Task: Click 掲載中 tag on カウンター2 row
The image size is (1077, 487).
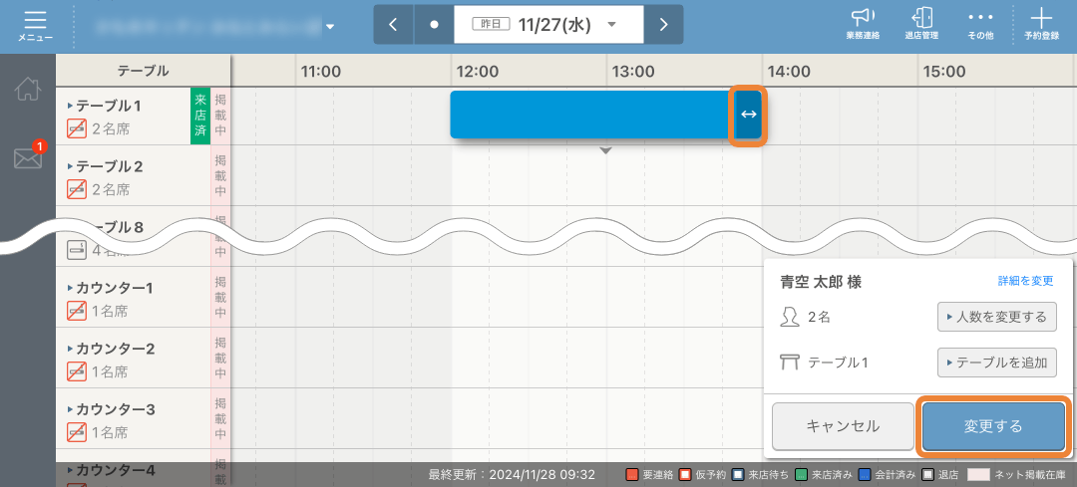Action: coord(219,359)
